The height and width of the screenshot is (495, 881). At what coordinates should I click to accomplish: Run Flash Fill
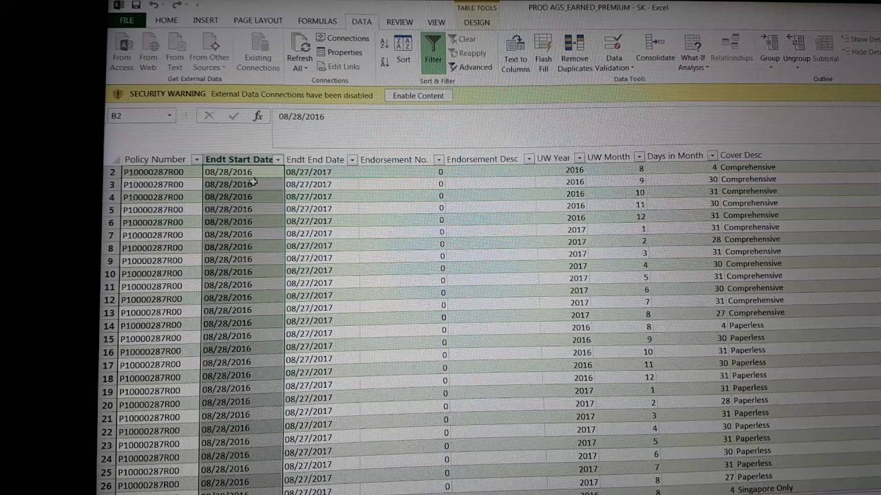coord(543,54)
